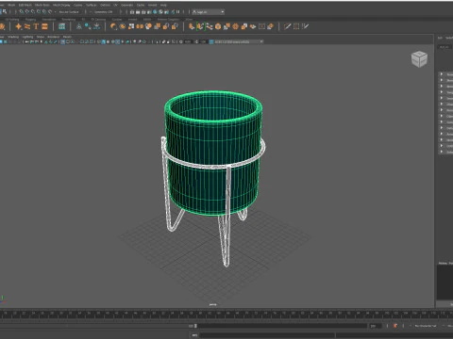Open the UV menu

click(x=115, y=5)
